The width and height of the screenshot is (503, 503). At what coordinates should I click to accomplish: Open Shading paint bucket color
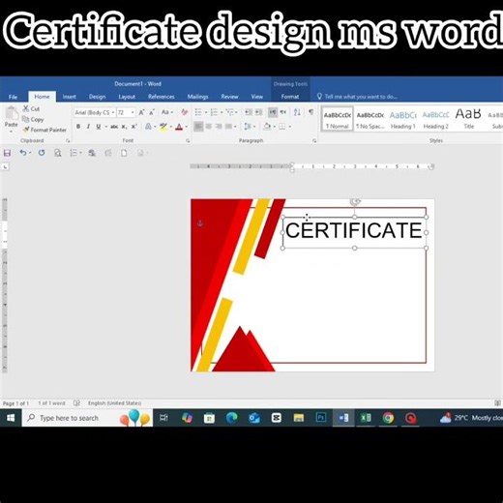pos(267,127)
